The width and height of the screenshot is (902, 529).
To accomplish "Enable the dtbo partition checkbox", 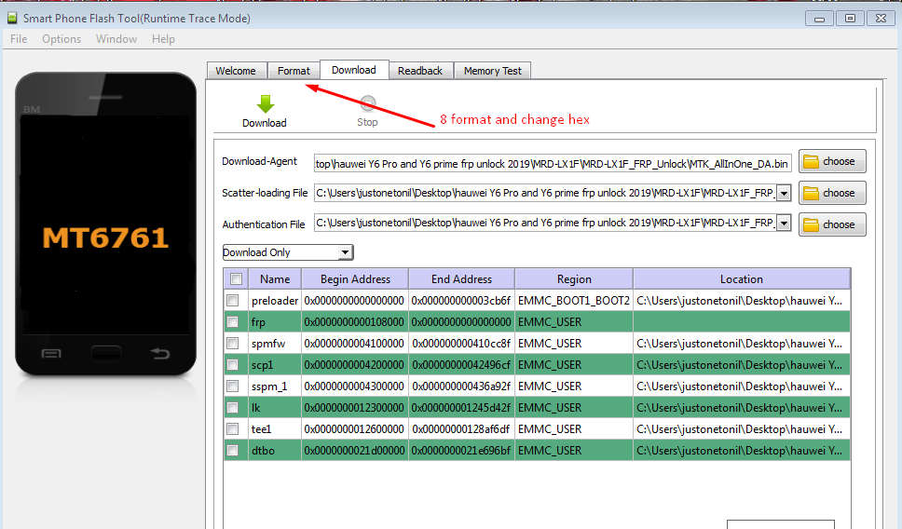I will pos(232,450).
